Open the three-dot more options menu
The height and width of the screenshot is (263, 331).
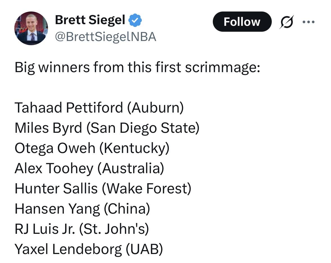[309, 22]
